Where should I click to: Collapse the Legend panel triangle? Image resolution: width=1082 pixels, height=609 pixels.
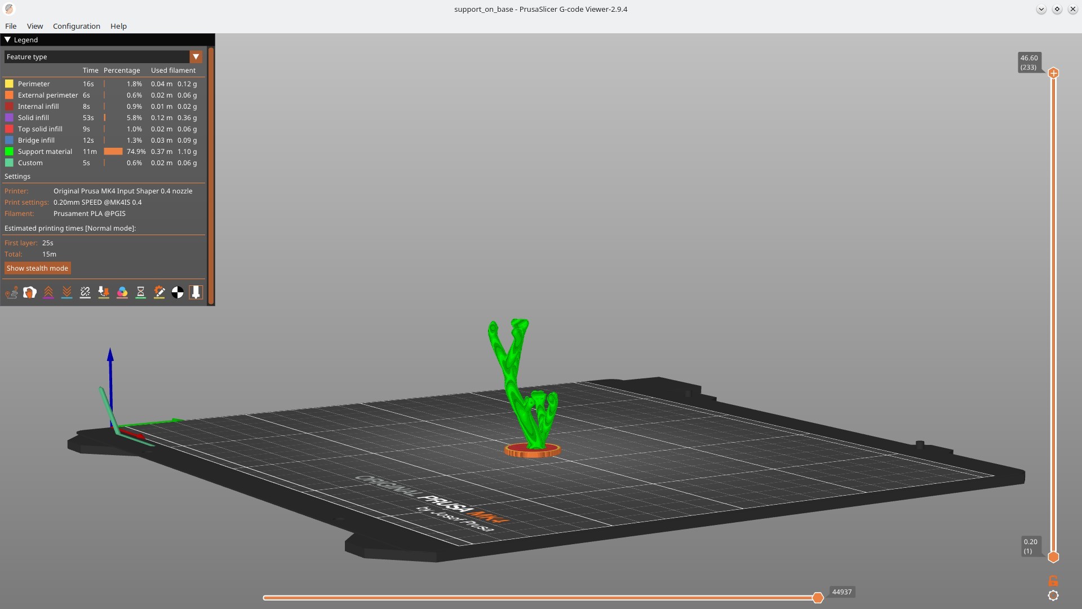[x=7, y=40]
